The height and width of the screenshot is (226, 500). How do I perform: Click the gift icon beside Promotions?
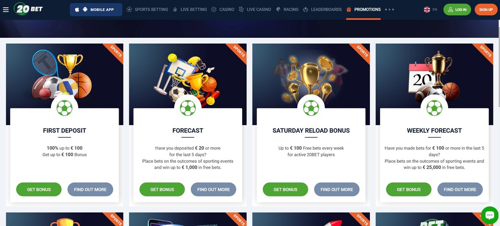click(349, 9)
